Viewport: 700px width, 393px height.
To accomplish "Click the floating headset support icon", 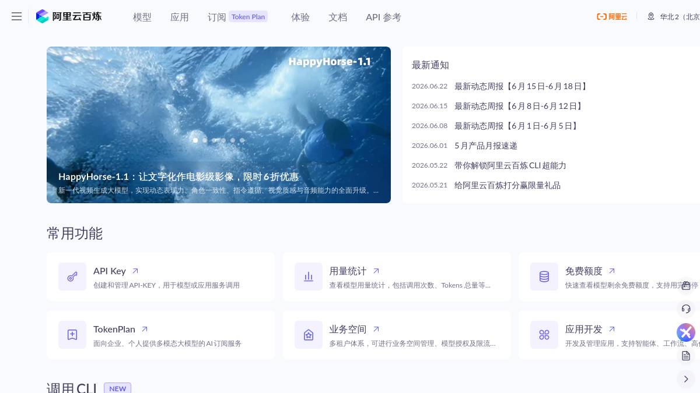I will 686,309.
